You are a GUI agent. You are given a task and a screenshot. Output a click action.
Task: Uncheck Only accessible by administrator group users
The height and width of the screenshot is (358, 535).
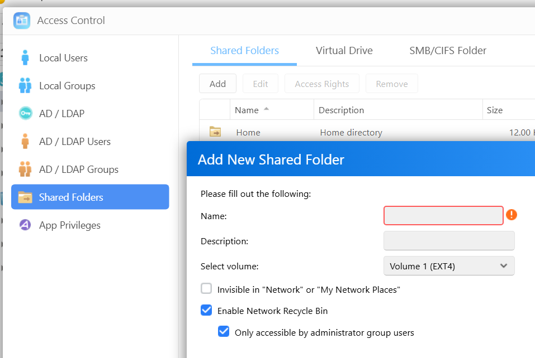pos(224,332)
